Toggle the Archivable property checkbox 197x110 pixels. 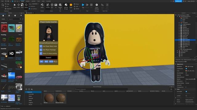click(x=186, y=92)
